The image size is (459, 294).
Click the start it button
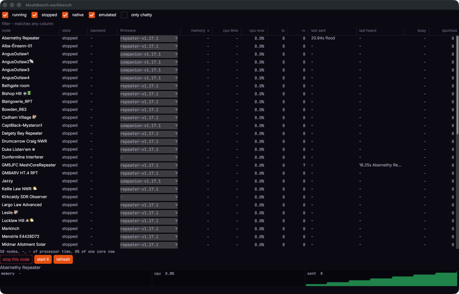click(43, 260)
